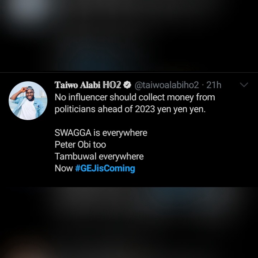Open Taiwo Alabi's profile picture
Screen dimensions: 258x258
[x=28, y=100]
